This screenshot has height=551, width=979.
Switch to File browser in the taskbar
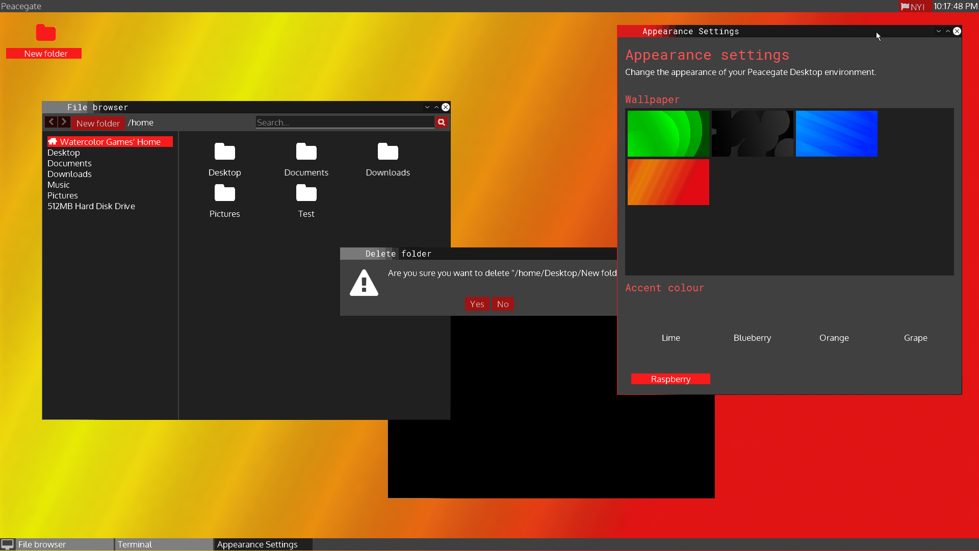point(65,544)
